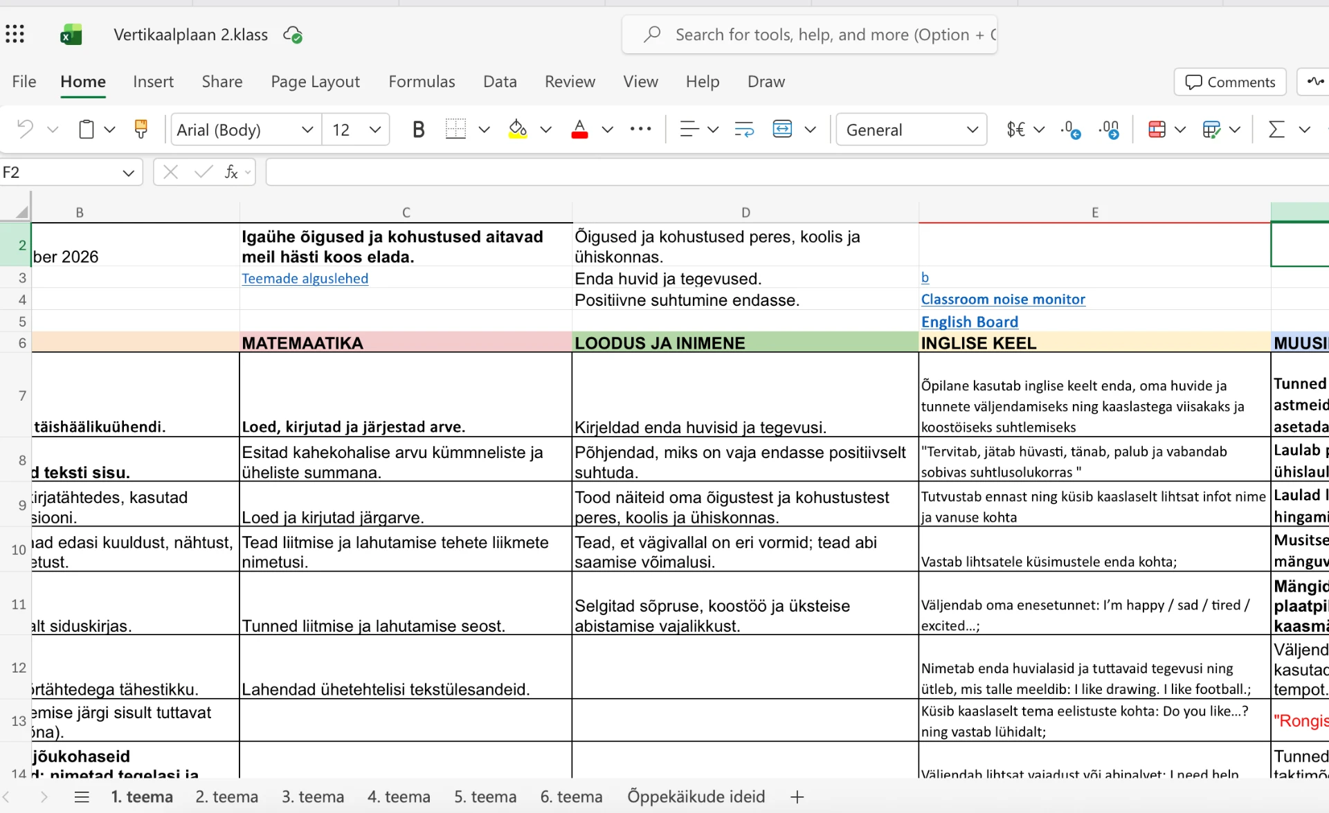Image resolution: width=1329 pixels, height=813 pixels.
Task: Click the Excel app logo
Action: click(71, 35)
